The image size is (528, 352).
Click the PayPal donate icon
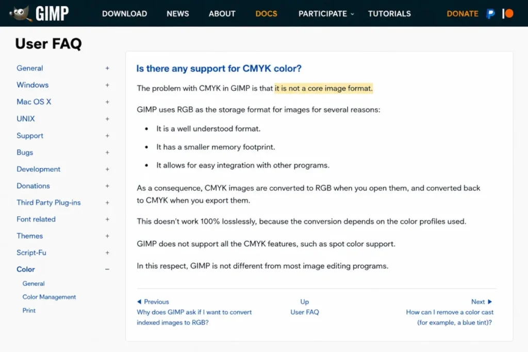click(490, 13)
